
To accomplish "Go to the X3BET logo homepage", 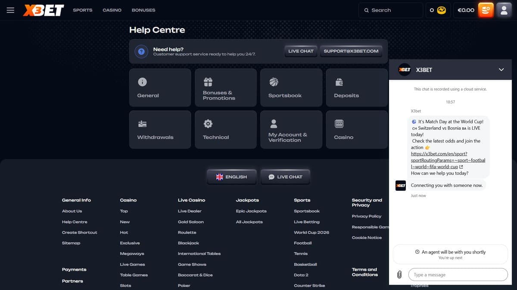I will pyautogui.click(x=44, y=10).
